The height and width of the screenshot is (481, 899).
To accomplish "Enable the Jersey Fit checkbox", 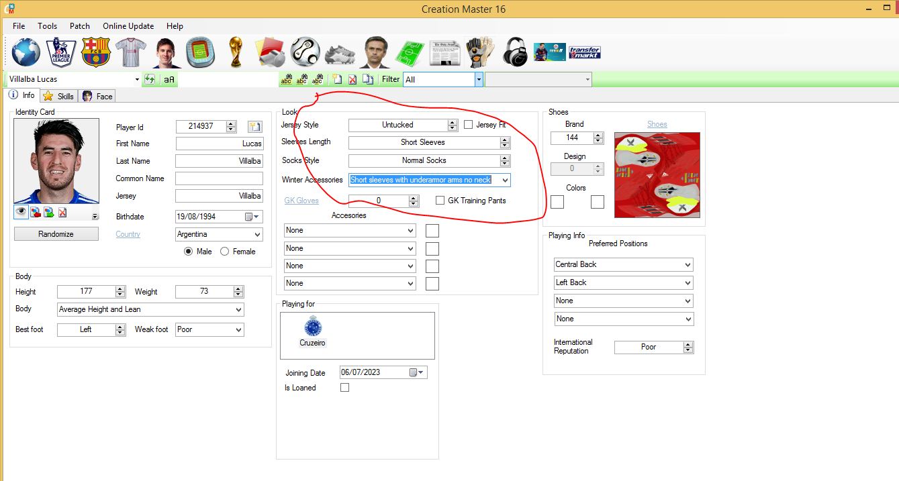I will pyautogui.click(x=469, y=125).
